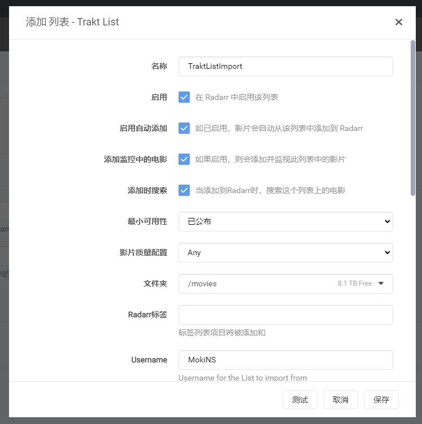Click the description 如已启用，影片会自动从该列表中添加到 Radarr

coord(279,128)
